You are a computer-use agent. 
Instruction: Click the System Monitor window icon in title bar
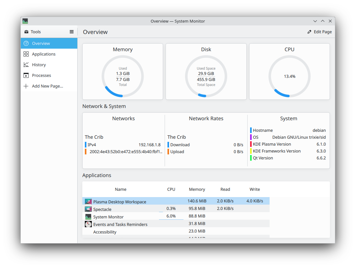pos(25,21)
